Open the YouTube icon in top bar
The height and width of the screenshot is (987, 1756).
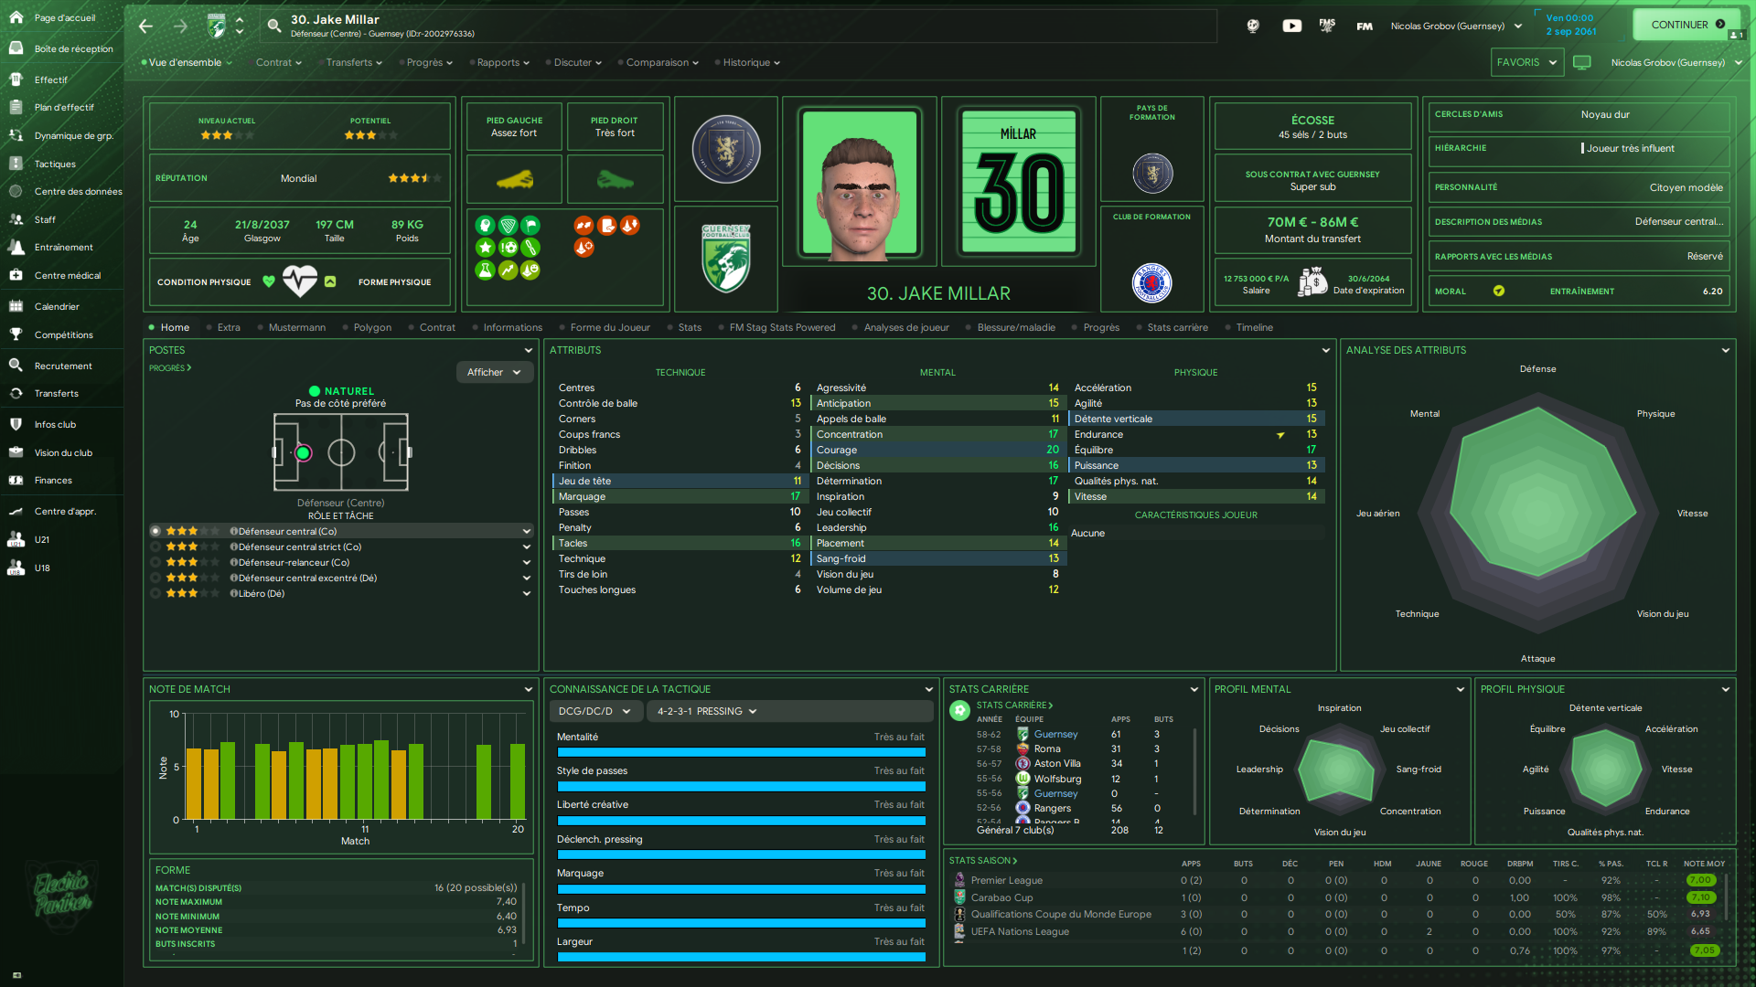[x=1291, y=26]
